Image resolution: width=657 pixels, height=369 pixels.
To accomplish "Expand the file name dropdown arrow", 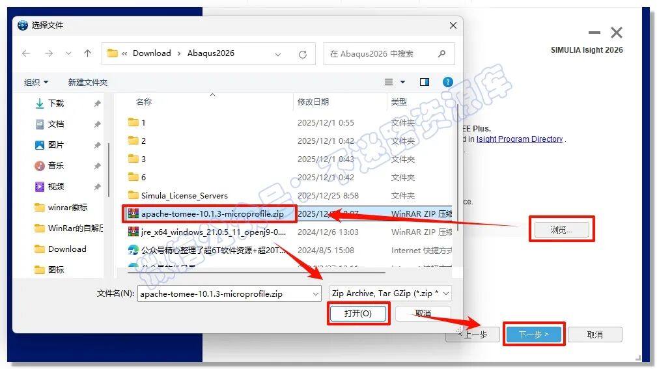I will click(316, 294).
